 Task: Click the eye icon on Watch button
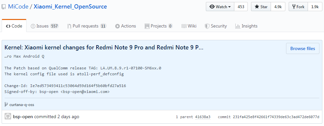pos(212,7)
